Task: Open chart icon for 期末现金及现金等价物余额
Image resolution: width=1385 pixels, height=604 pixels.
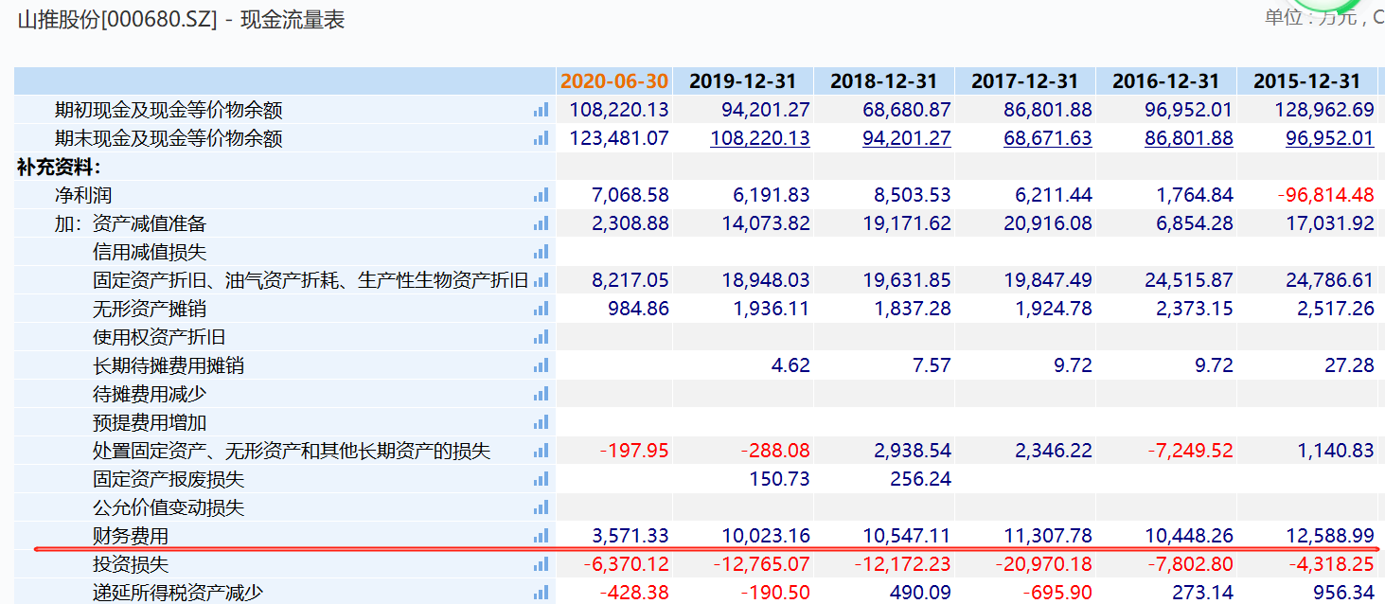Action: [x=541, y=139]
